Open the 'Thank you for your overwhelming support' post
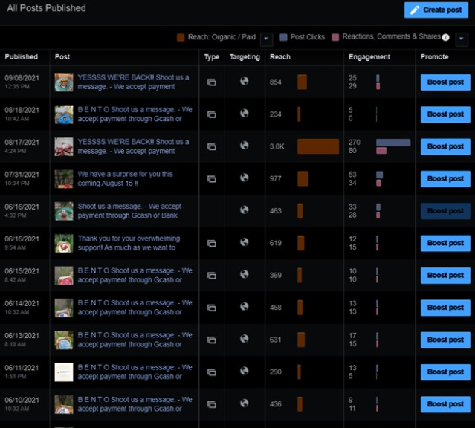 point(129,243)
